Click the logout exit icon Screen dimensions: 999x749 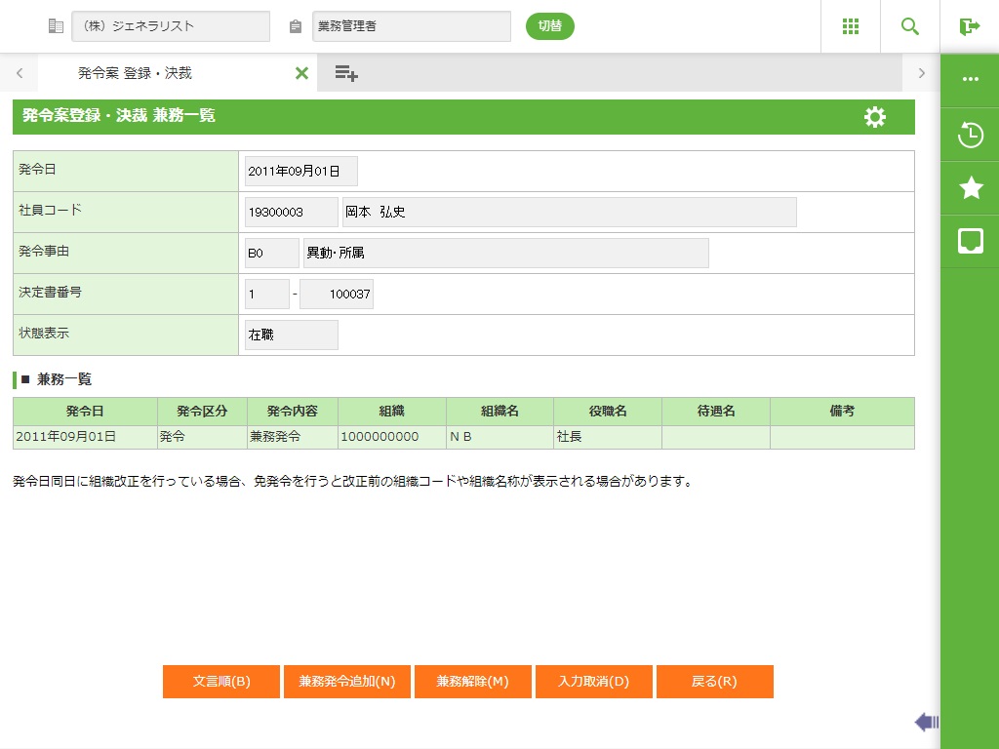tap(969, 26)
